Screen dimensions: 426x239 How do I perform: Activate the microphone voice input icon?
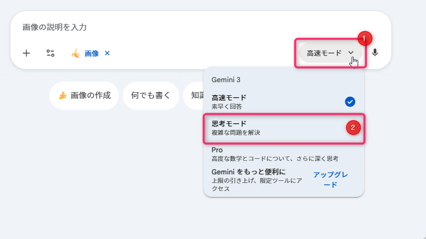(375, 53)
